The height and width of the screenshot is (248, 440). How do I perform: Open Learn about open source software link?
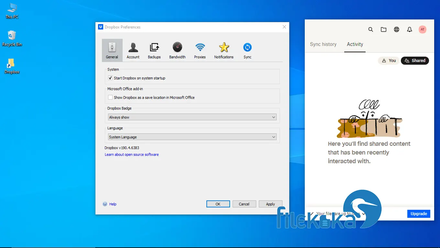pos(132,155)
